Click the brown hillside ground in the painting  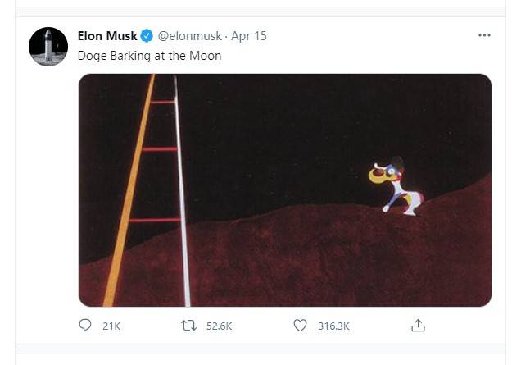[x=328, y=262]
